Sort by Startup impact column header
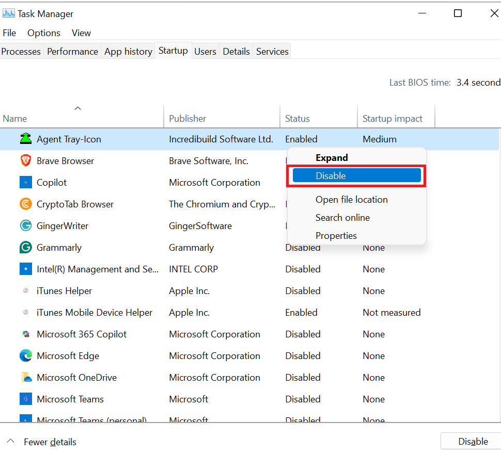The height and width of the screenshot is (455, 501). 392,119
